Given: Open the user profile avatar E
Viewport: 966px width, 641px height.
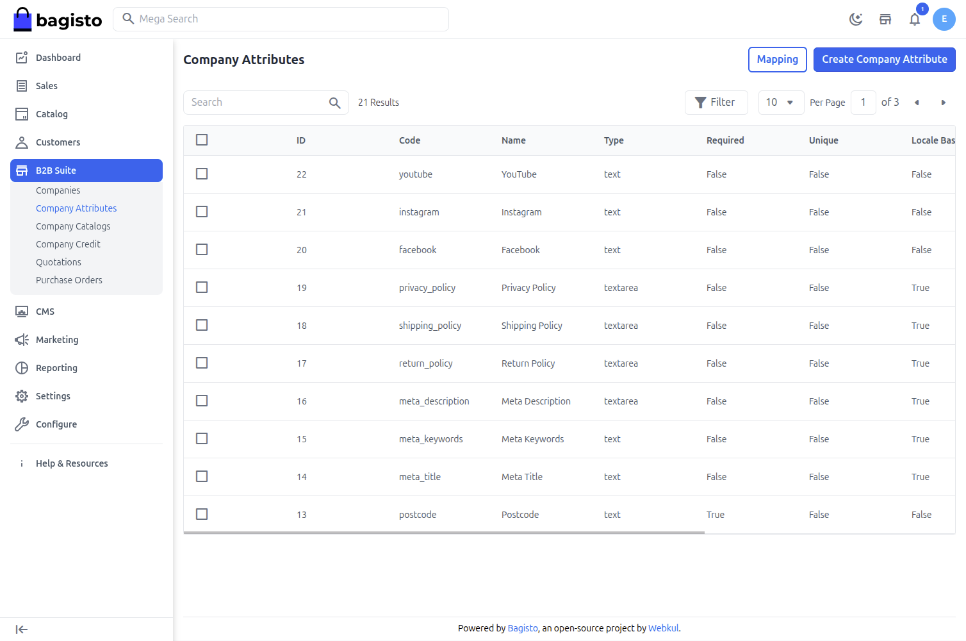Looking at the screenshot, I should point(944,19).
